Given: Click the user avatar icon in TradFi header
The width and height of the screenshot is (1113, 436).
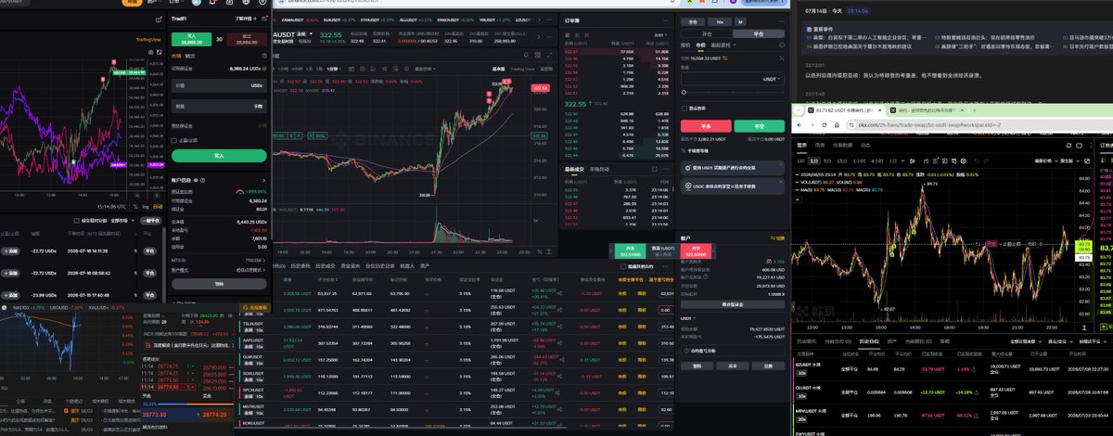Looking at the screenshot, I should (x=197, y=3).
